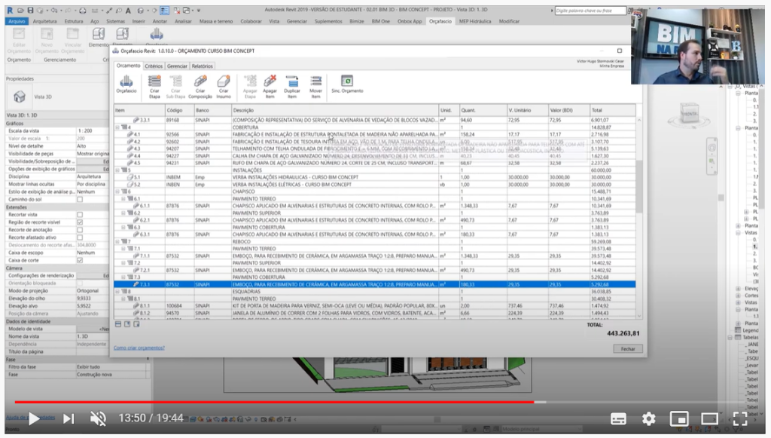Click the Duplicar Item tool
771x438 pixels.
(x=292, y=86)
